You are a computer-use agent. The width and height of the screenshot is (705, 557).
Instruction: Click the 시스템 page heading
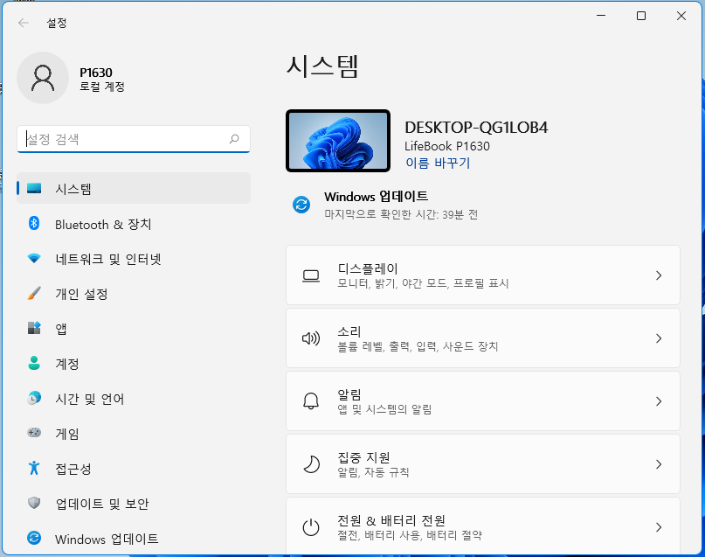click(322, 66)
